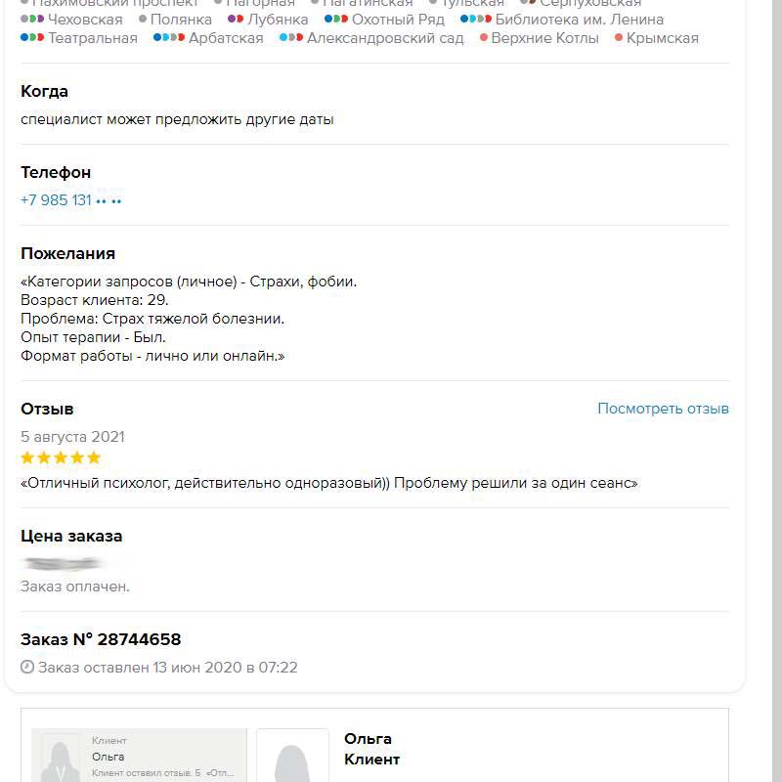This screenshot has height=782, width=782.
Task: Select the Библиотека им. Ленина station label
Action: [x=579, y=20]
